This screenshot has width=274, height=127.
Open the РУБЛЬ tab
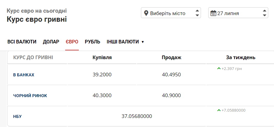92,42
